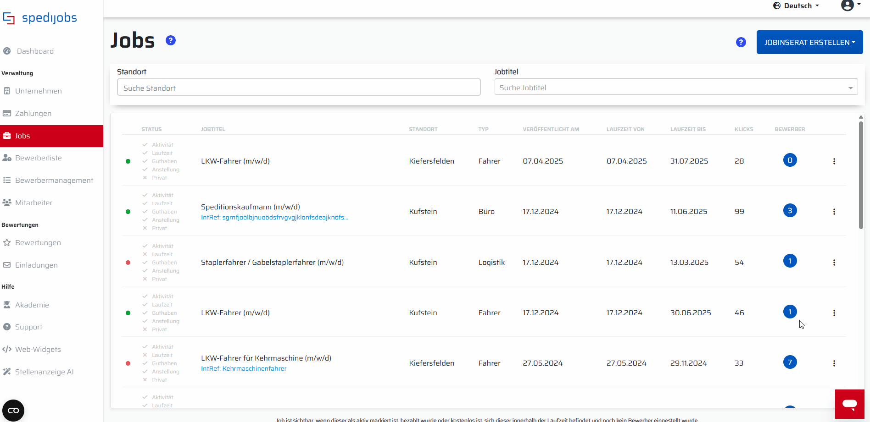This screenshot has width=870, height=422.
Task: Open the user account avatar menu
Action: coord(847,5)
